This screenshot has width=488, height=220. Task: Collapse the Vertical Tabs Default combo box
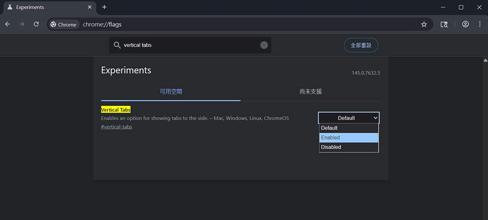point(348,118)
